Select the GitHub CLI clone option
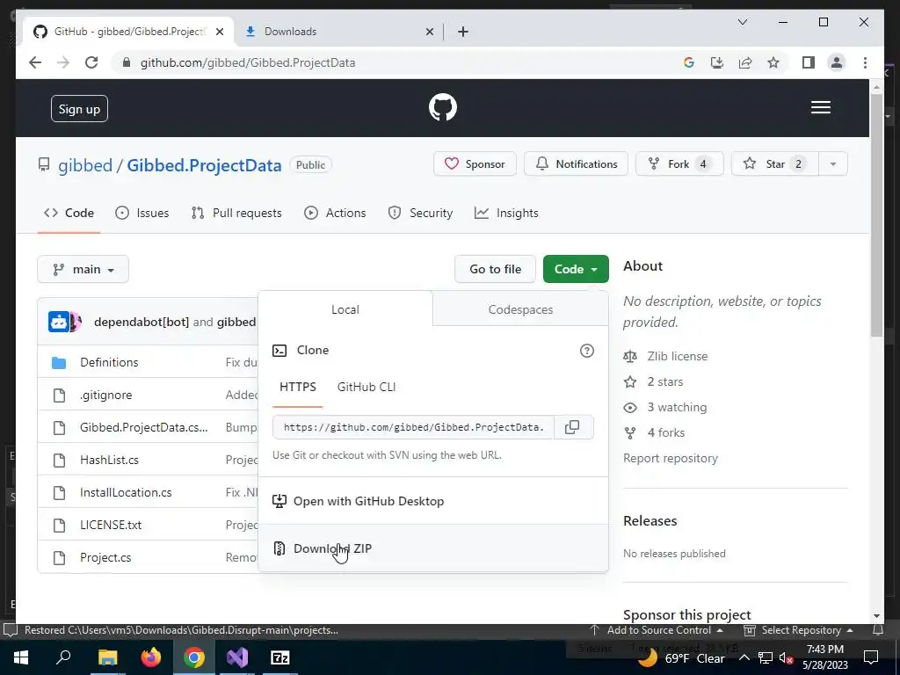Screen dimensions: 900x675 point(367,388)
